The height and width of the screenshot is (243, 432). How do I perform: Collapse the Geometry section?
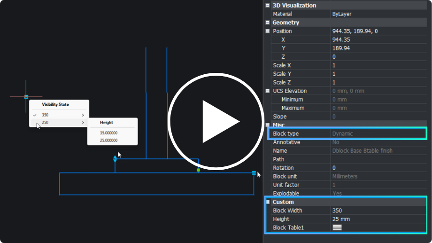[268, 23]
